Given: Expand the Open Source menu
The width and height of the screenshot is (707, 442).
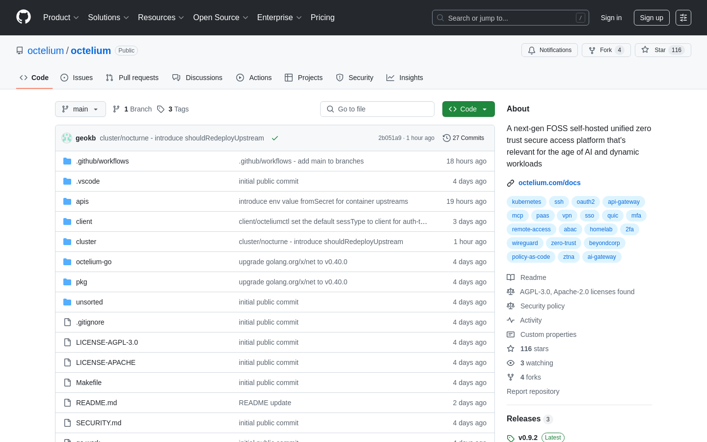Looking at the screenshot, I should click(221, 18).
